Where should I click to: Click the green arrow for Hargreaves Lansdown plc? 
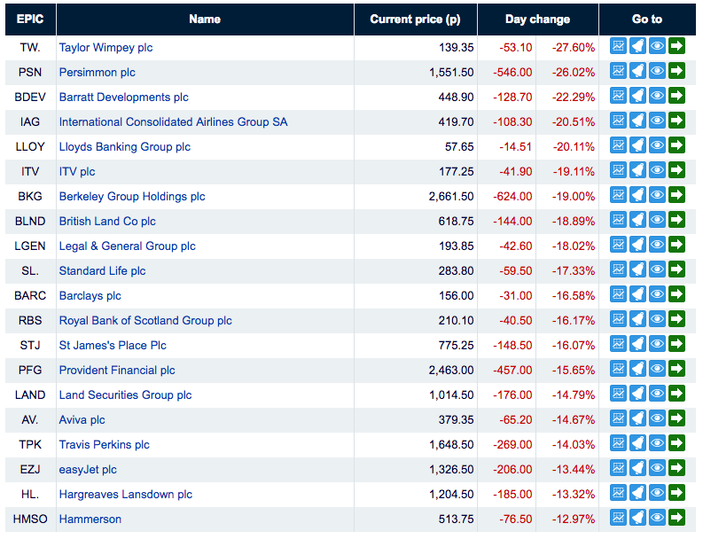pyautogui.click(x=676, y=493)
